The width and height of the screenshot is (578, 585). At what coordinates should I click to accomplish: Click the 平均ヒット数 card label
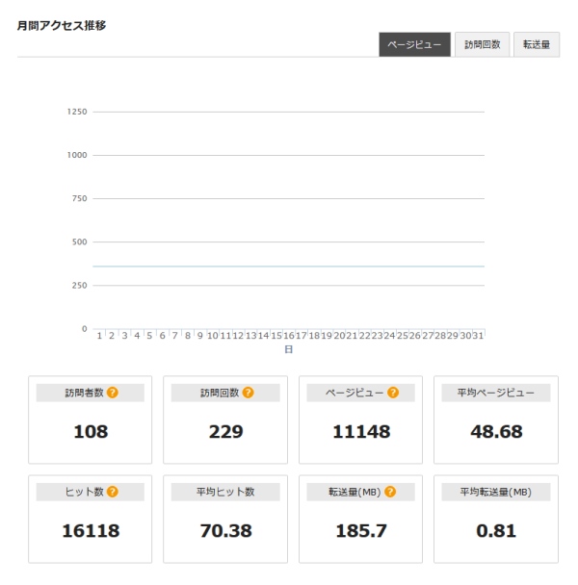225,492
